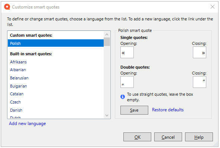Open the Add new language link
The width and height of the screenshot is (220, 148).
(27, 124)
